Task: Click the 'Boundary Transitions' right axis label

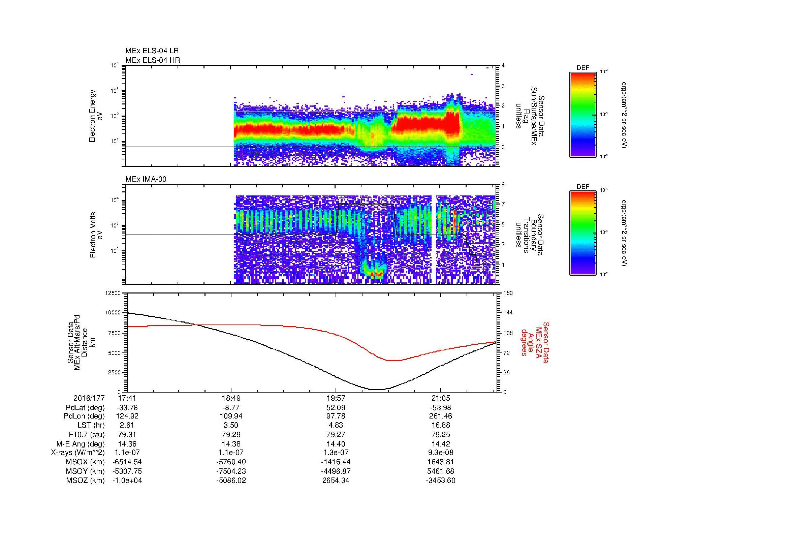Action: point(530,235)
